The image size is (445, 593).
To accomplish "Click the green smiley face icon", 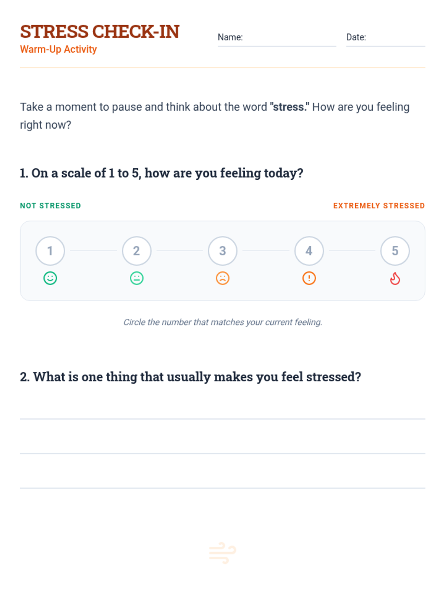I will pos(50,278).
